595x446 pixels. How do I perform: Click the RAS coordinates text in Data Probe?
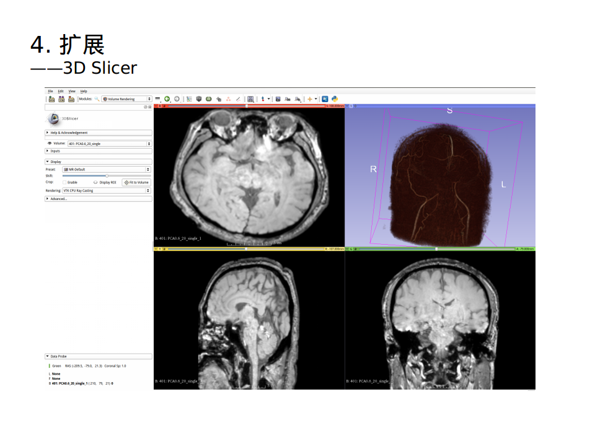pyautogui.click(x=84, y=366)
